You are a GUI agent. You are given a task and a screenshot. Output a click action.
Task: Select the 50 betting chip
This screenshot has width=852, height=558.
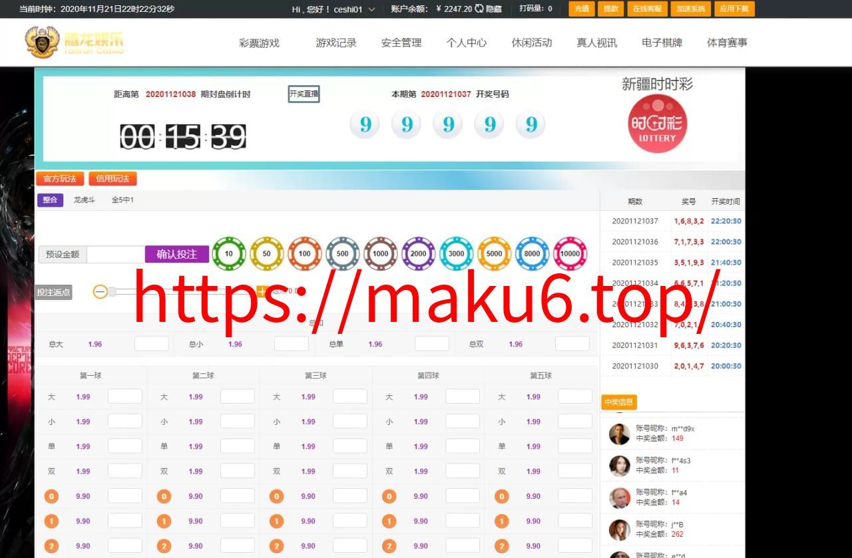pos(267,253)
